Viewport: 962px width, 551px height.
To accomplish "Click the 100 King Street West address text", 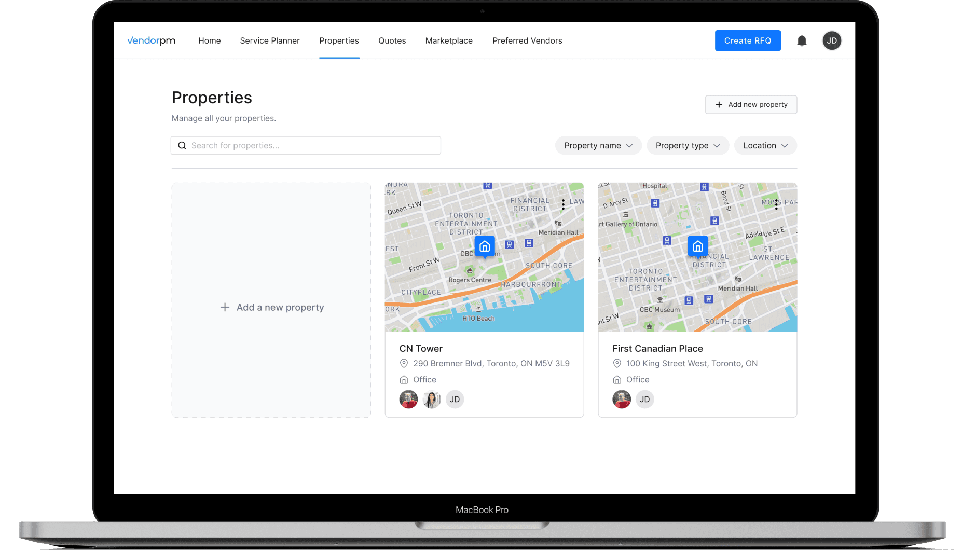I will (x=692, y=363).
